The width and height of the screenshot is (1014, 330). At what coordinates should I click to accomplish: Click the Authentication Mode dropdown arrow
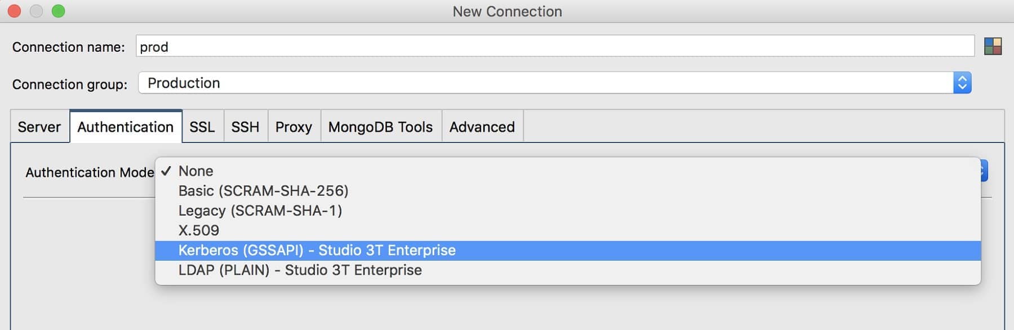point(984,171)
